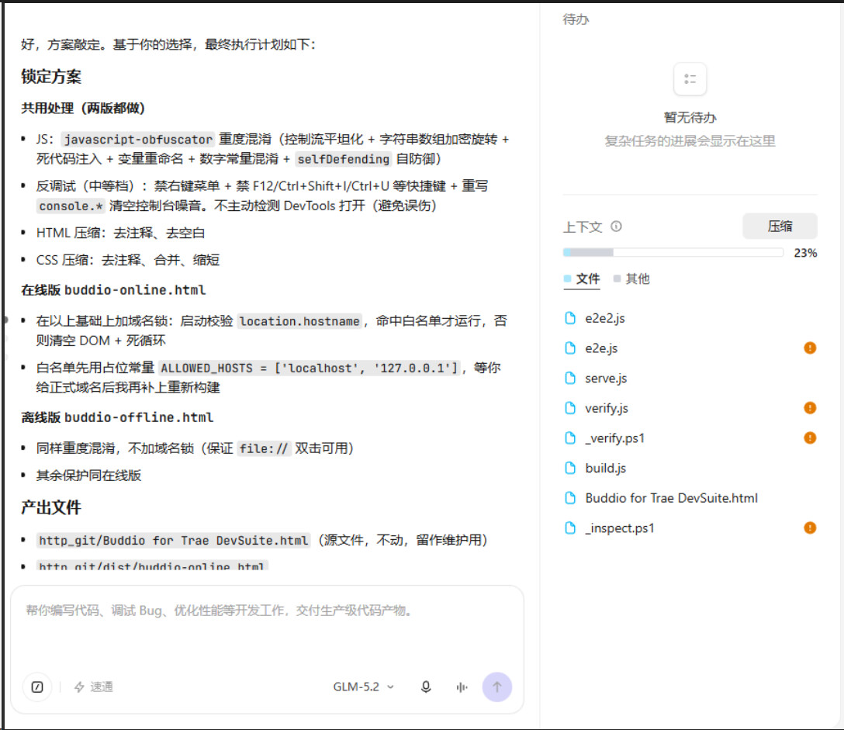
Task: Click the purple send arrow button
Action: [496, 687]
